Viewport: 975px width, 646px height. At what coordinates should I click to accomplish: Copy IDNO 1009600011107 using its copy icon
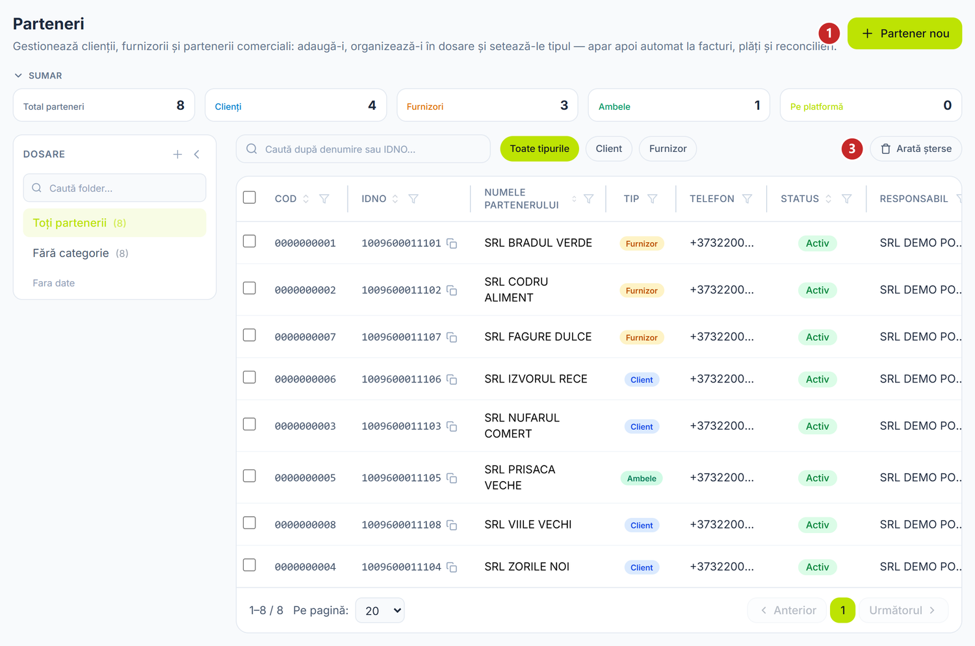(452, 338)
